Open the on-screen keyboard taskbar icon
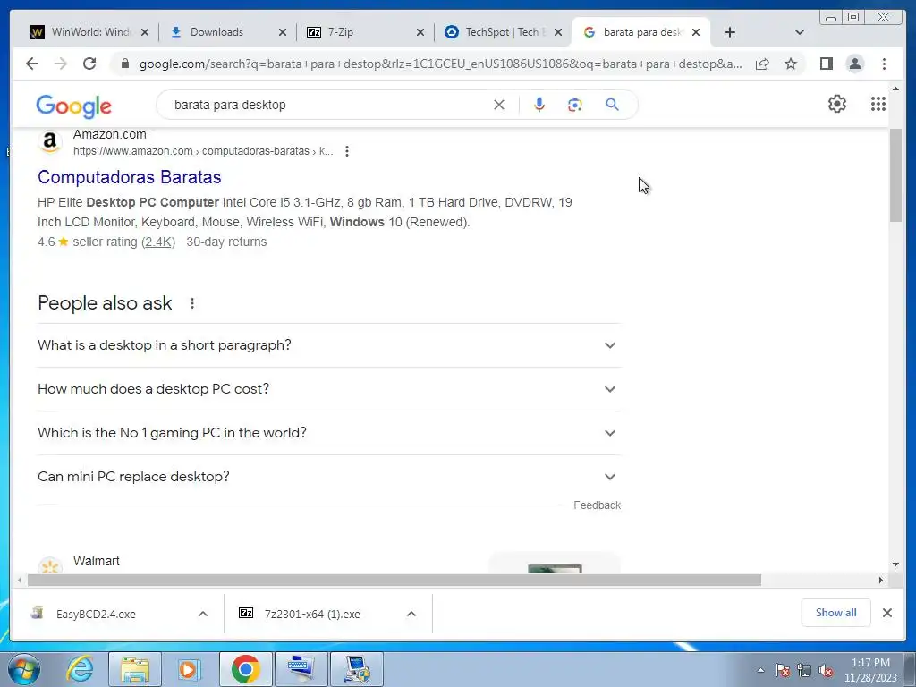The height and width of the screenshot is (687, 916). tap(301, 669)
